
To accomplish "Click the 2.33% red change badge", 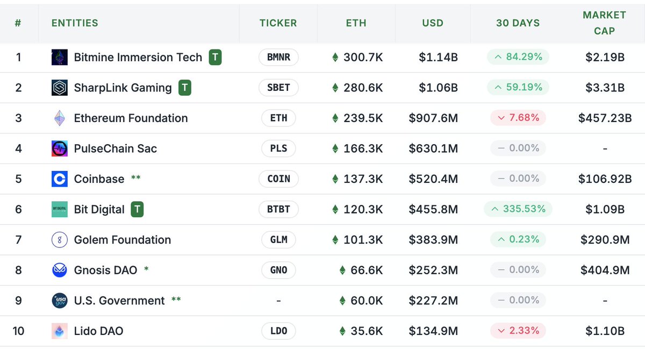I will coord(518,330).
